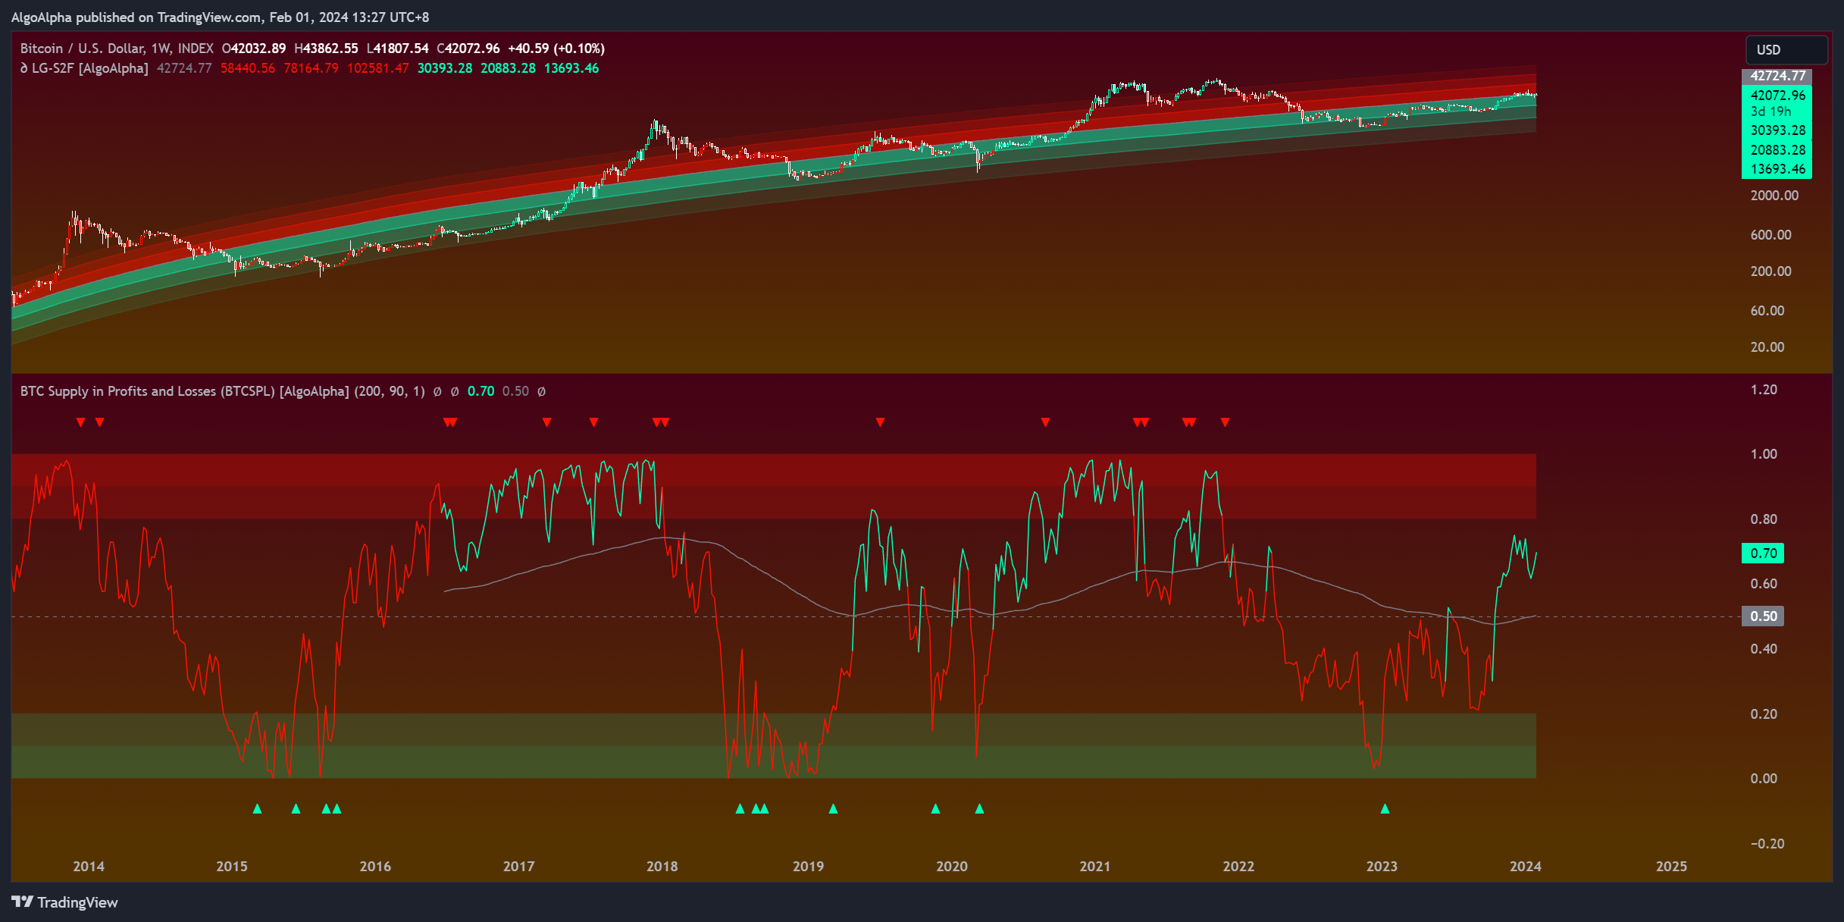Click the 1.00 oscillator axis label
Viewport: 1844px width, 922px height.
1764,454
